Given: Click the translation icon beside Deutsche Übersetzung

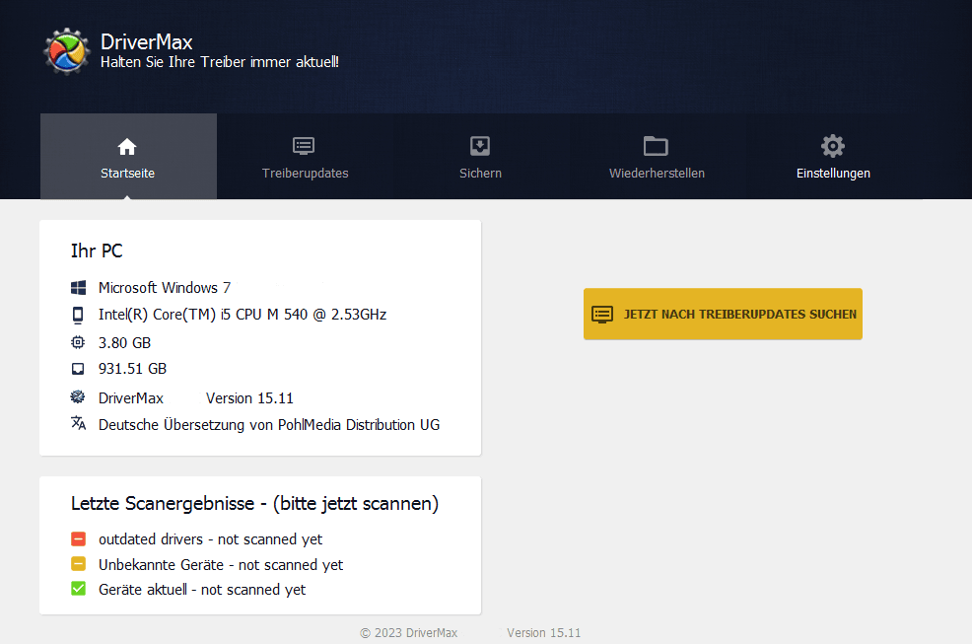Looking at the screenshot, I should pos(78,423).
